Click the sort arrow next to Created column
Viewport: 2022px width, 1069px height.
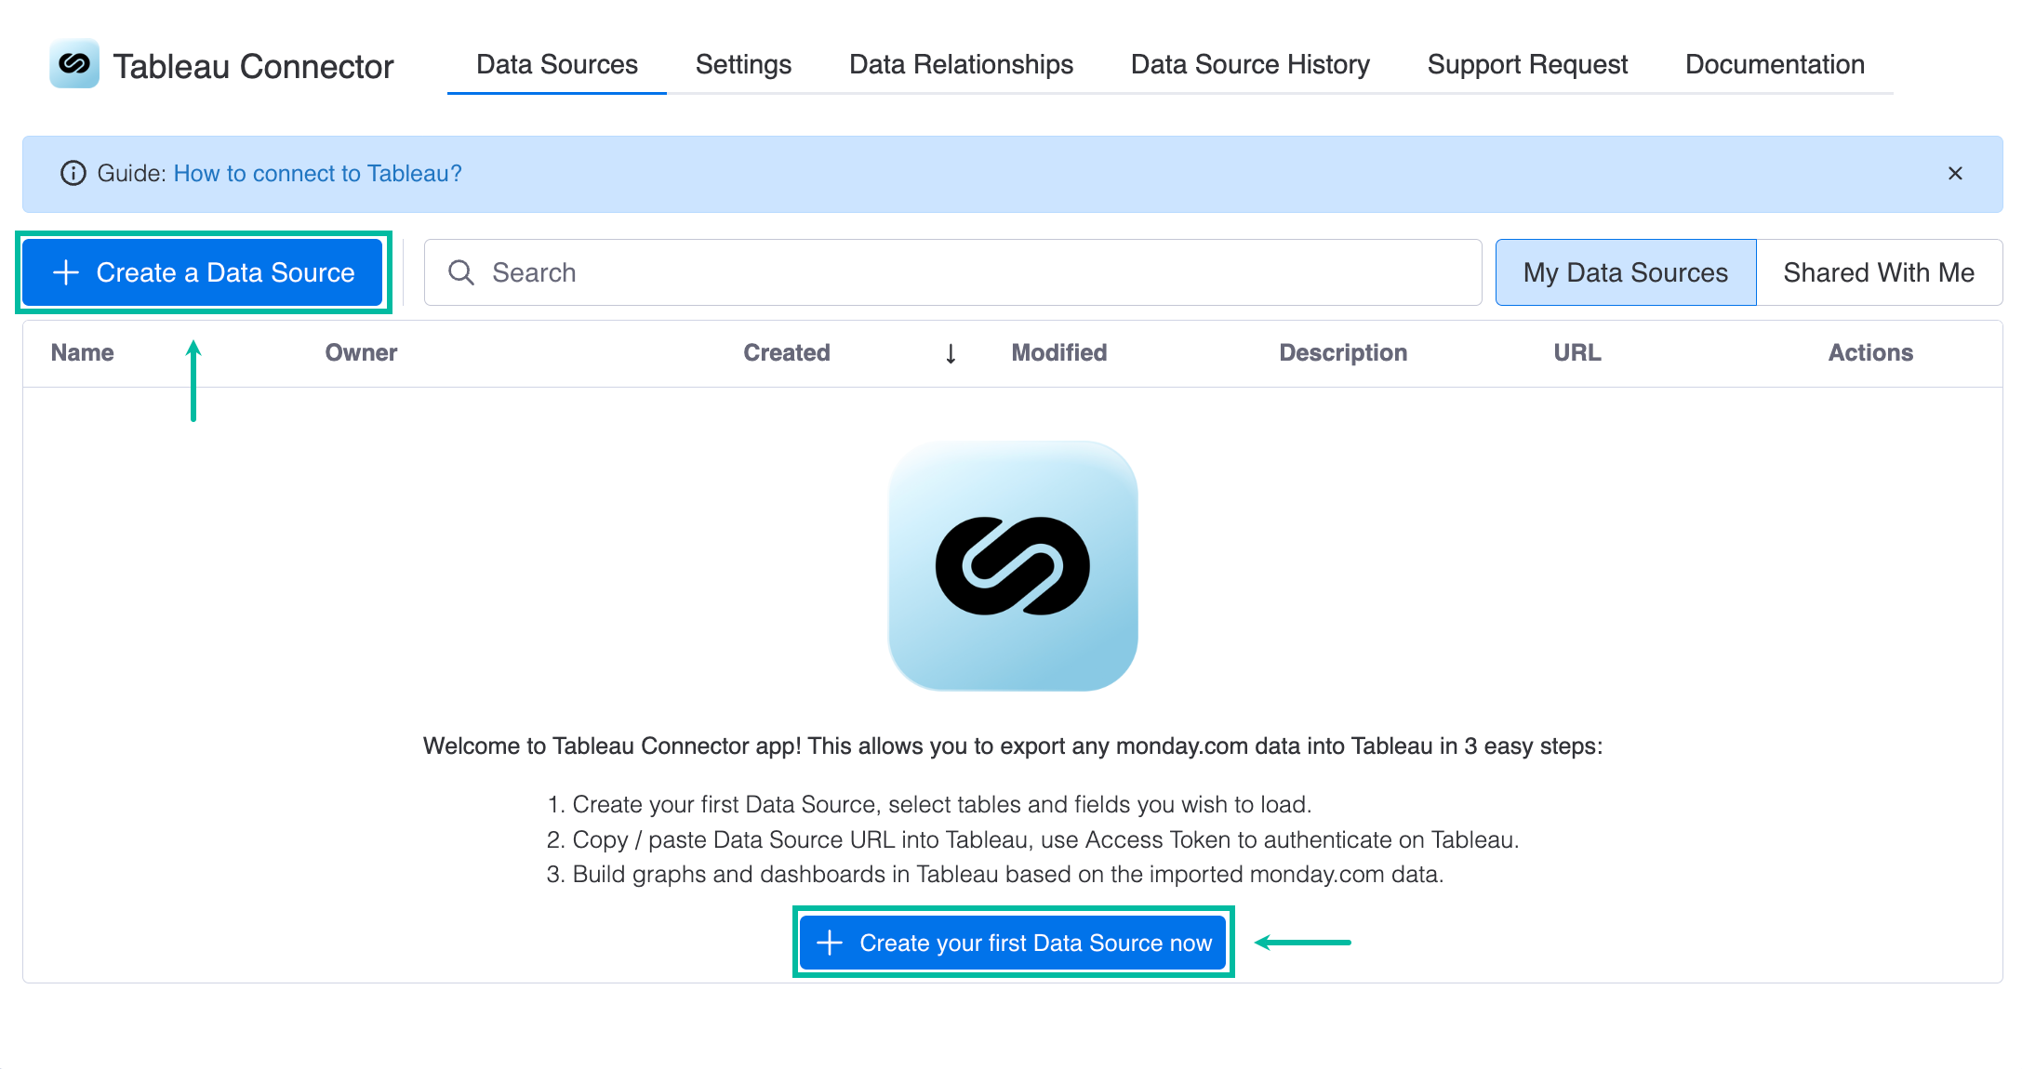(x=951, y=354)
